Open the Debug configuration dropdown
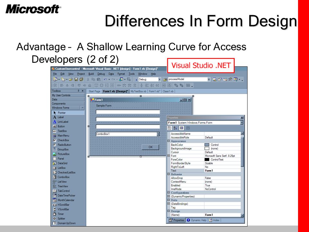 point(160,79)
